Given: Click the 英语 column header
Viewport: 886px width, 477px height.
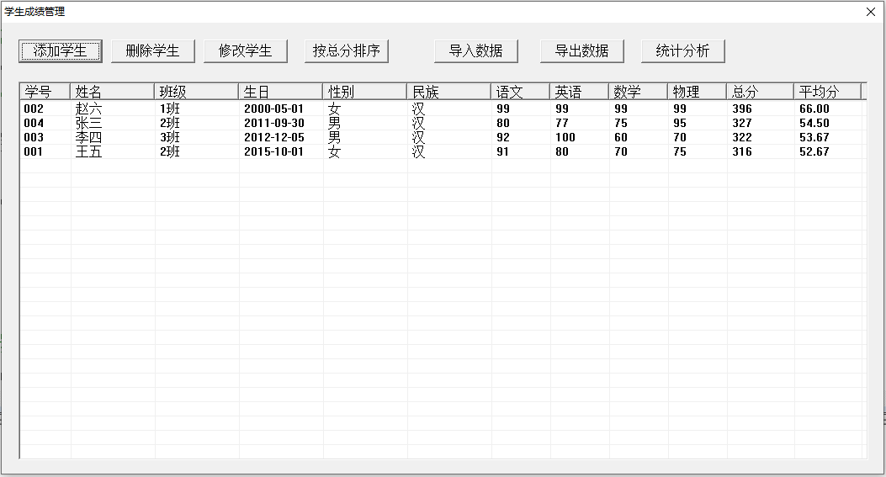Looking at the screenshot, I should point(579,92).
